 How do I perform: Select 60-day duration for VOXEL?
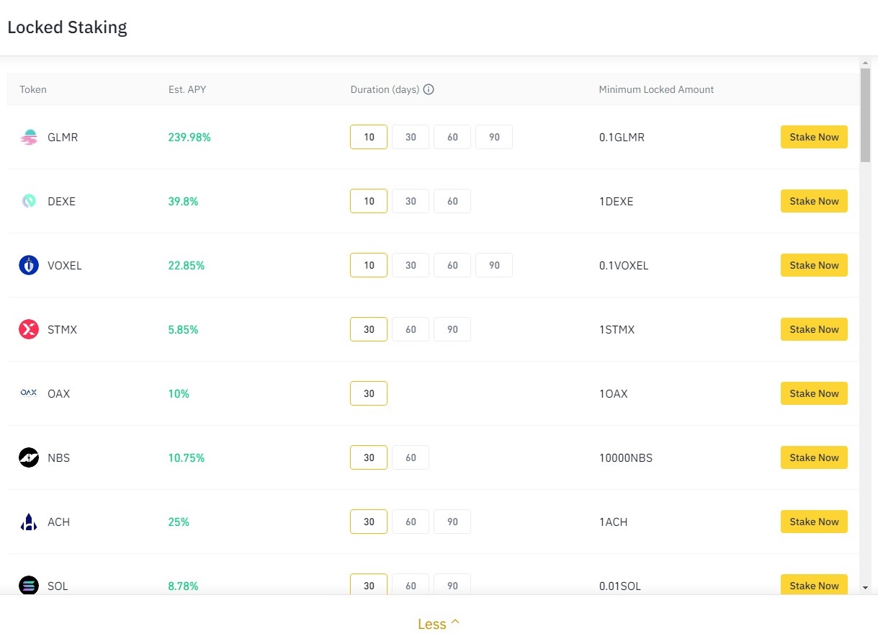point(452,265)
